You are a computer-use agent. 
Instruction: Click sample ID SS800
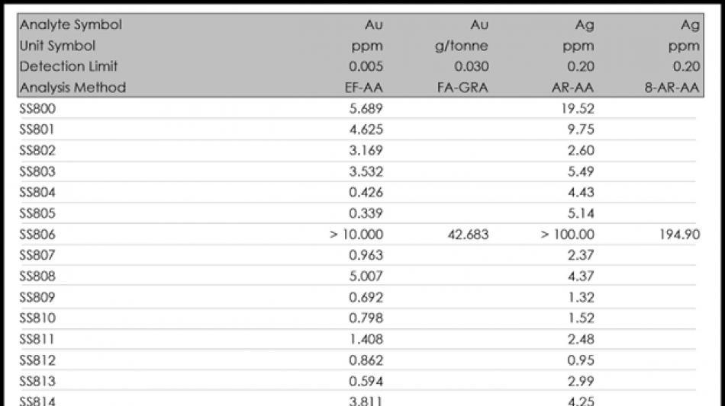37,109
